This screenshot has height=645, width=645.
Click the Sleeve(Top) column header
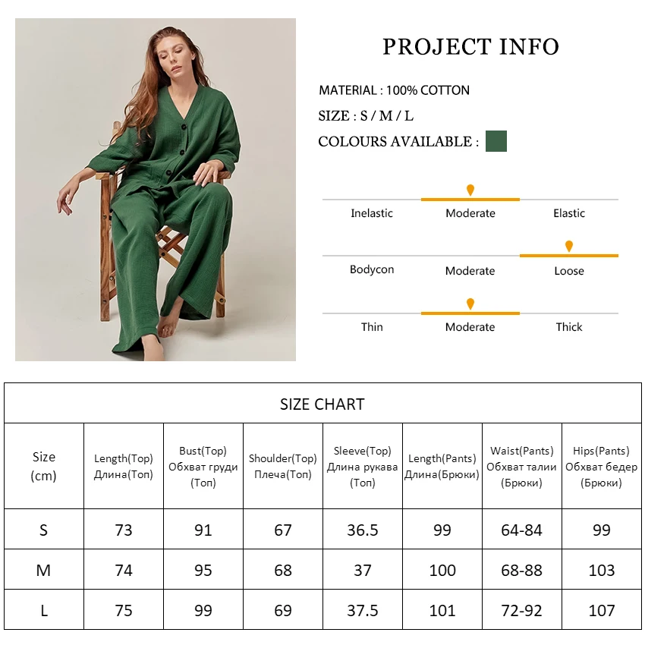click(x=363, y=467)
